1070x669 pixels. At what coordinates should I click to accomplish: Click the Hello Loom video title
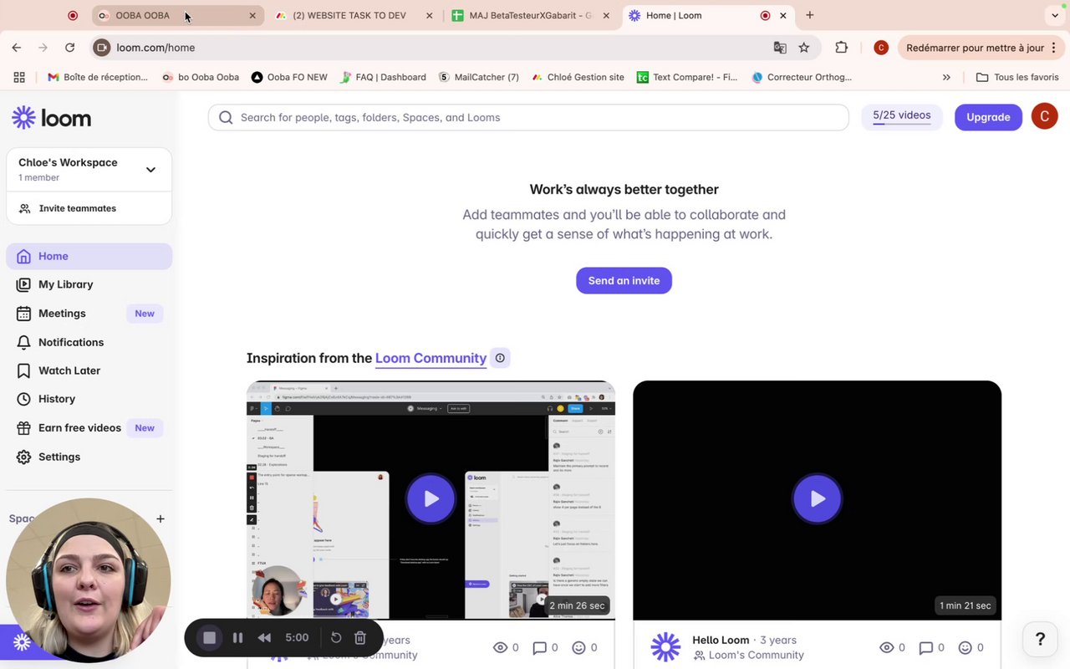pyautogui.click(x=721, y=640)
